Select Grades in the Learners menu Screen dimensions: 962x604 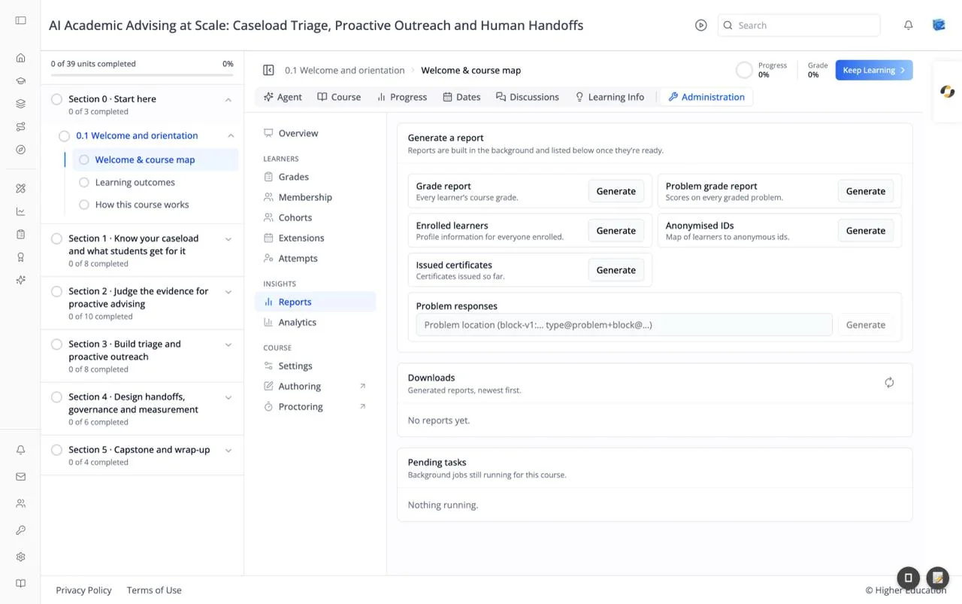316,177
